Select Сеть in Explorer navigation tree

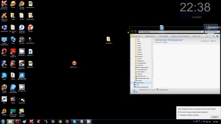(x=136, y=85)
